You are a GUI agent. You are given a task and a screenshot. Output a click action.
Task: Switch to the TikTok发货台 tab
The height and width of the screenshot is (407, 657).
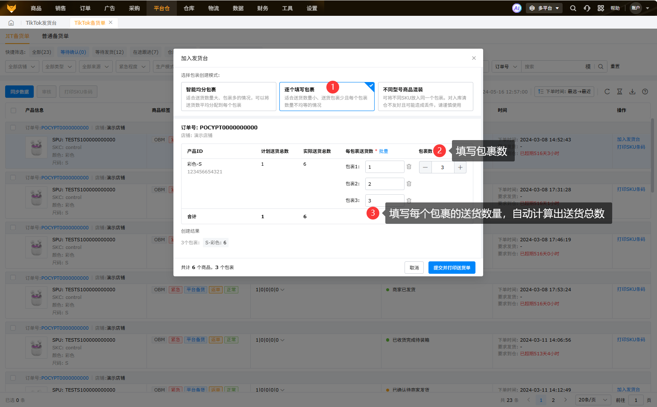click(41, 23)
